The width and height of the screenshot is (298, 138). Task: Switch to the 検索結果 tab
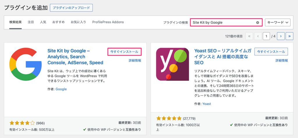pyautogui.click(x=15, y=22)
